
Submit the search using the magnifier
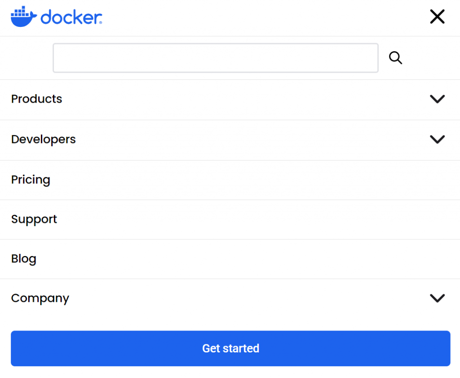click(395, 58)
